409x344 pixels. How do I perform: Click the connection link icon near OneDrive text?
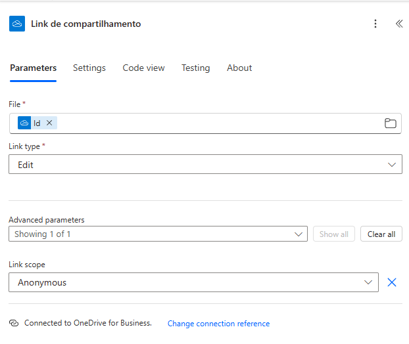pos(14,323)
